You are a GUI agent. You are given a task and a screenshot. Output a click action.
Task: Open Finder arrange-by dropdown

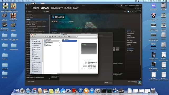coord(56,37)
